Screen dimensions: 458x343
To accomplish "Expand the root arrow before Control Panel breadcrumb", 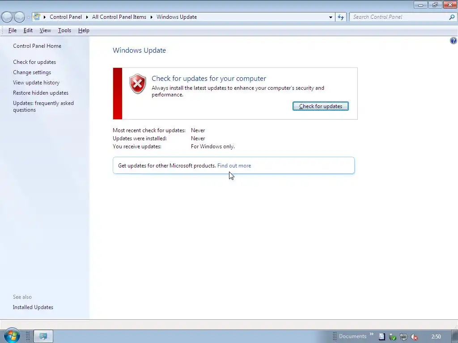I will point(45,17).
